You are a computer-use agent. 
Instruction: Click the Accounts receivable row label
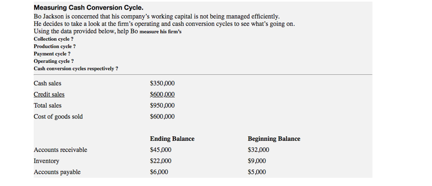[60, 150]
